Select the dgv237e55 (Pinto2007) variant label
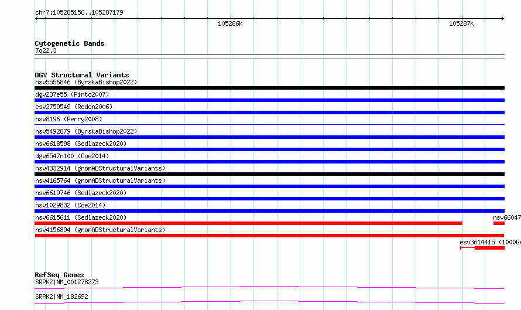This screenshot has height=310, width=521. click(x=72, y=94)
